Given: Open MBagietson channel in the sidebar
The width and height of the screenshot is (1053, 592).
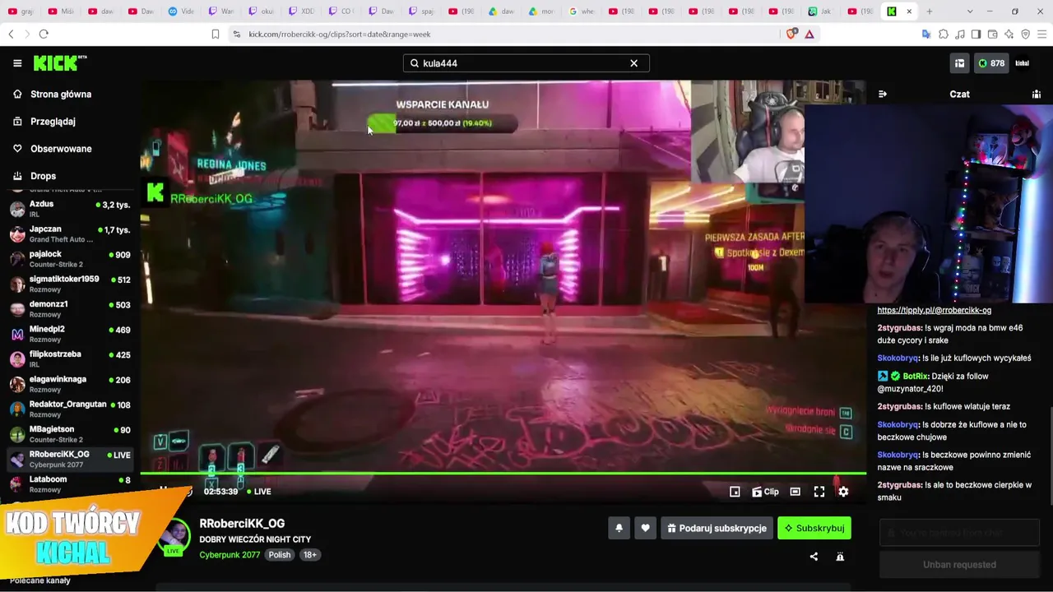Looking at the screenshot, I should tap(70, 434).
